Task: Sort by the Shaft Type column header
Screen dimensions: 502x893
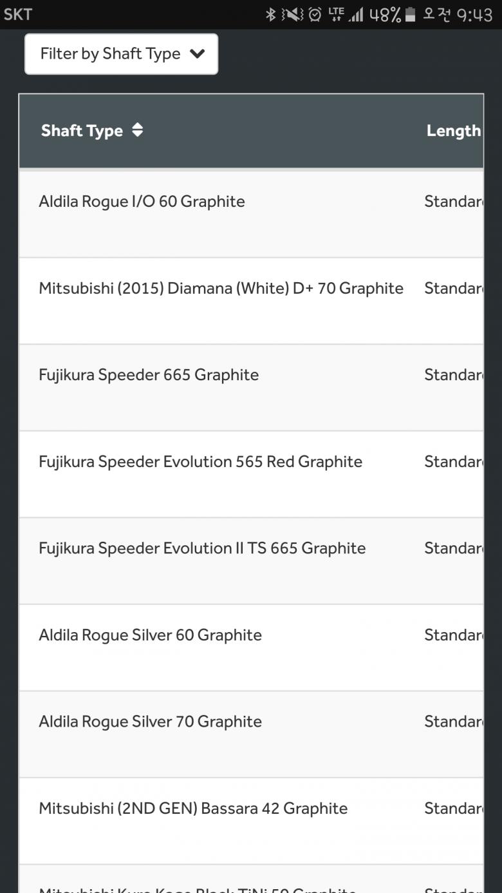Action: [82, 131]
